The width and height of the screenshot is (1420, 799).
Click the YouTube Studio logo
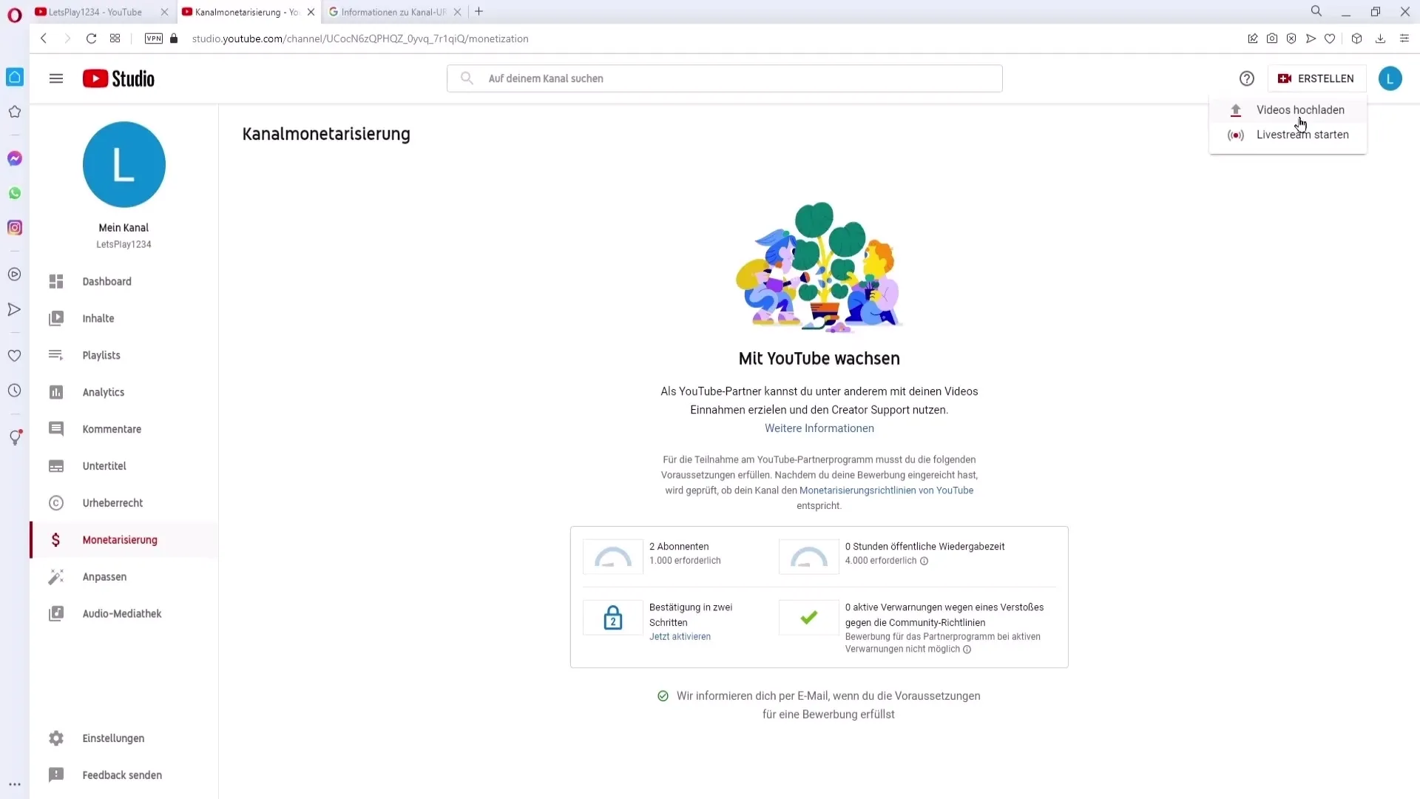click(x=118, y=78)
